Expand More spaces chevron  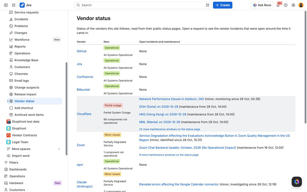59,149
